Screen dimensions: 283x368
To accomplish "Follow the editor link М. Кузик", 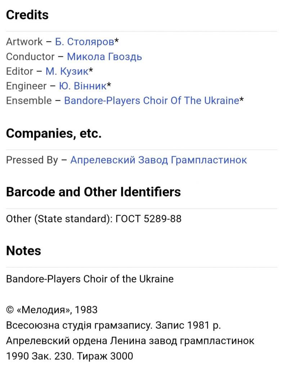I will (x=67, y=71).
